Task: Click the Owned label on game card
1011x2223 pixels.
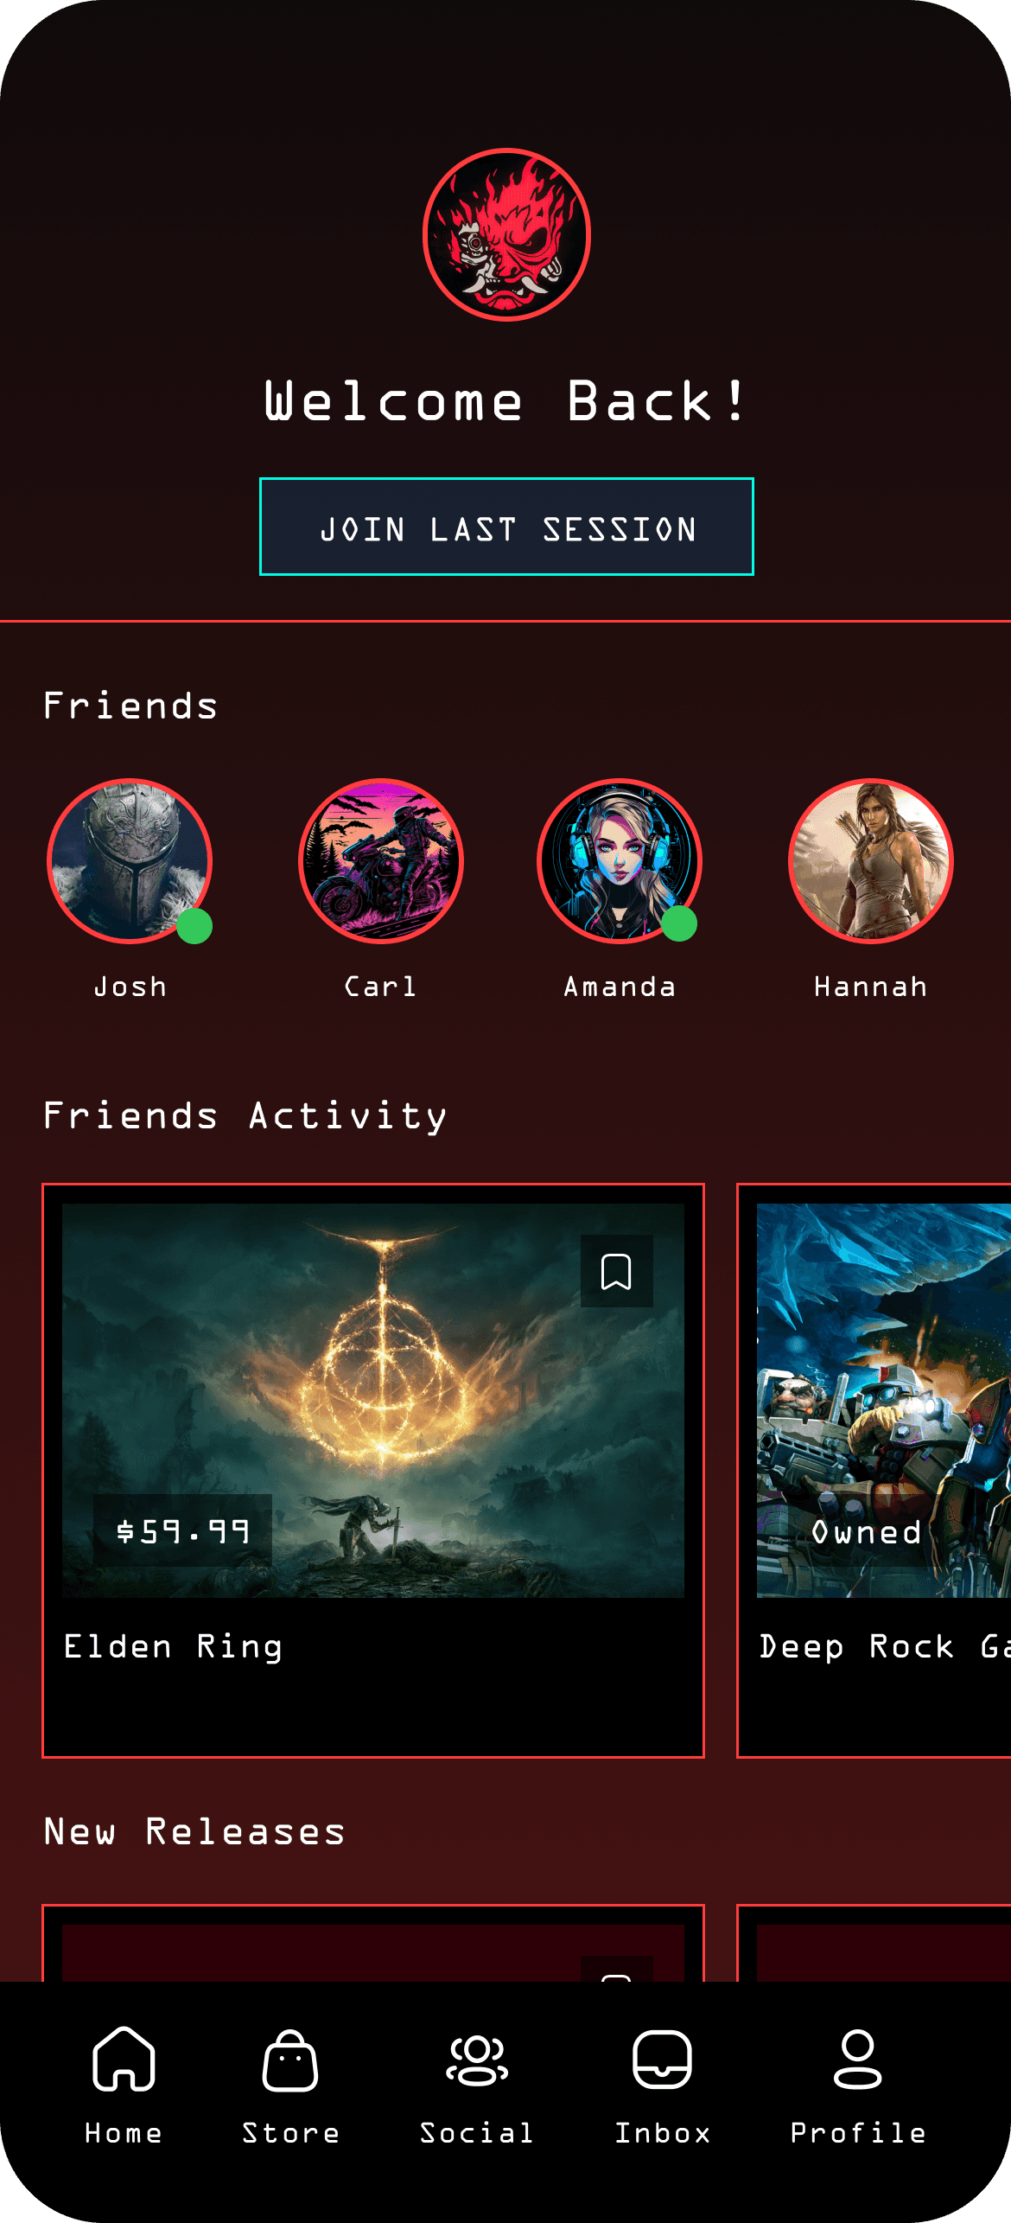Action: pyautogui.click(x=867, y=1531)
